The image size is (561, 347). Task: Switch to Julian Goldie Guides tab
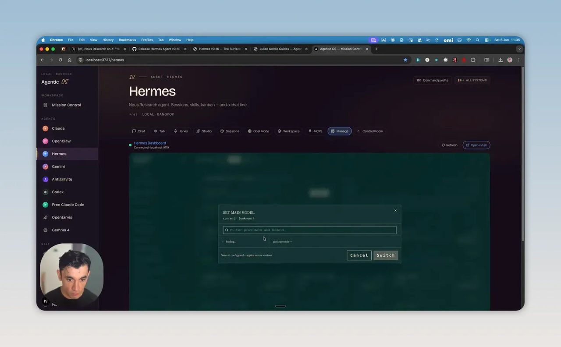280,49
